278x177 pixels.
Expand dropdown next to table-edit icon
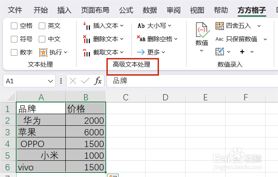tap(229, 52)
